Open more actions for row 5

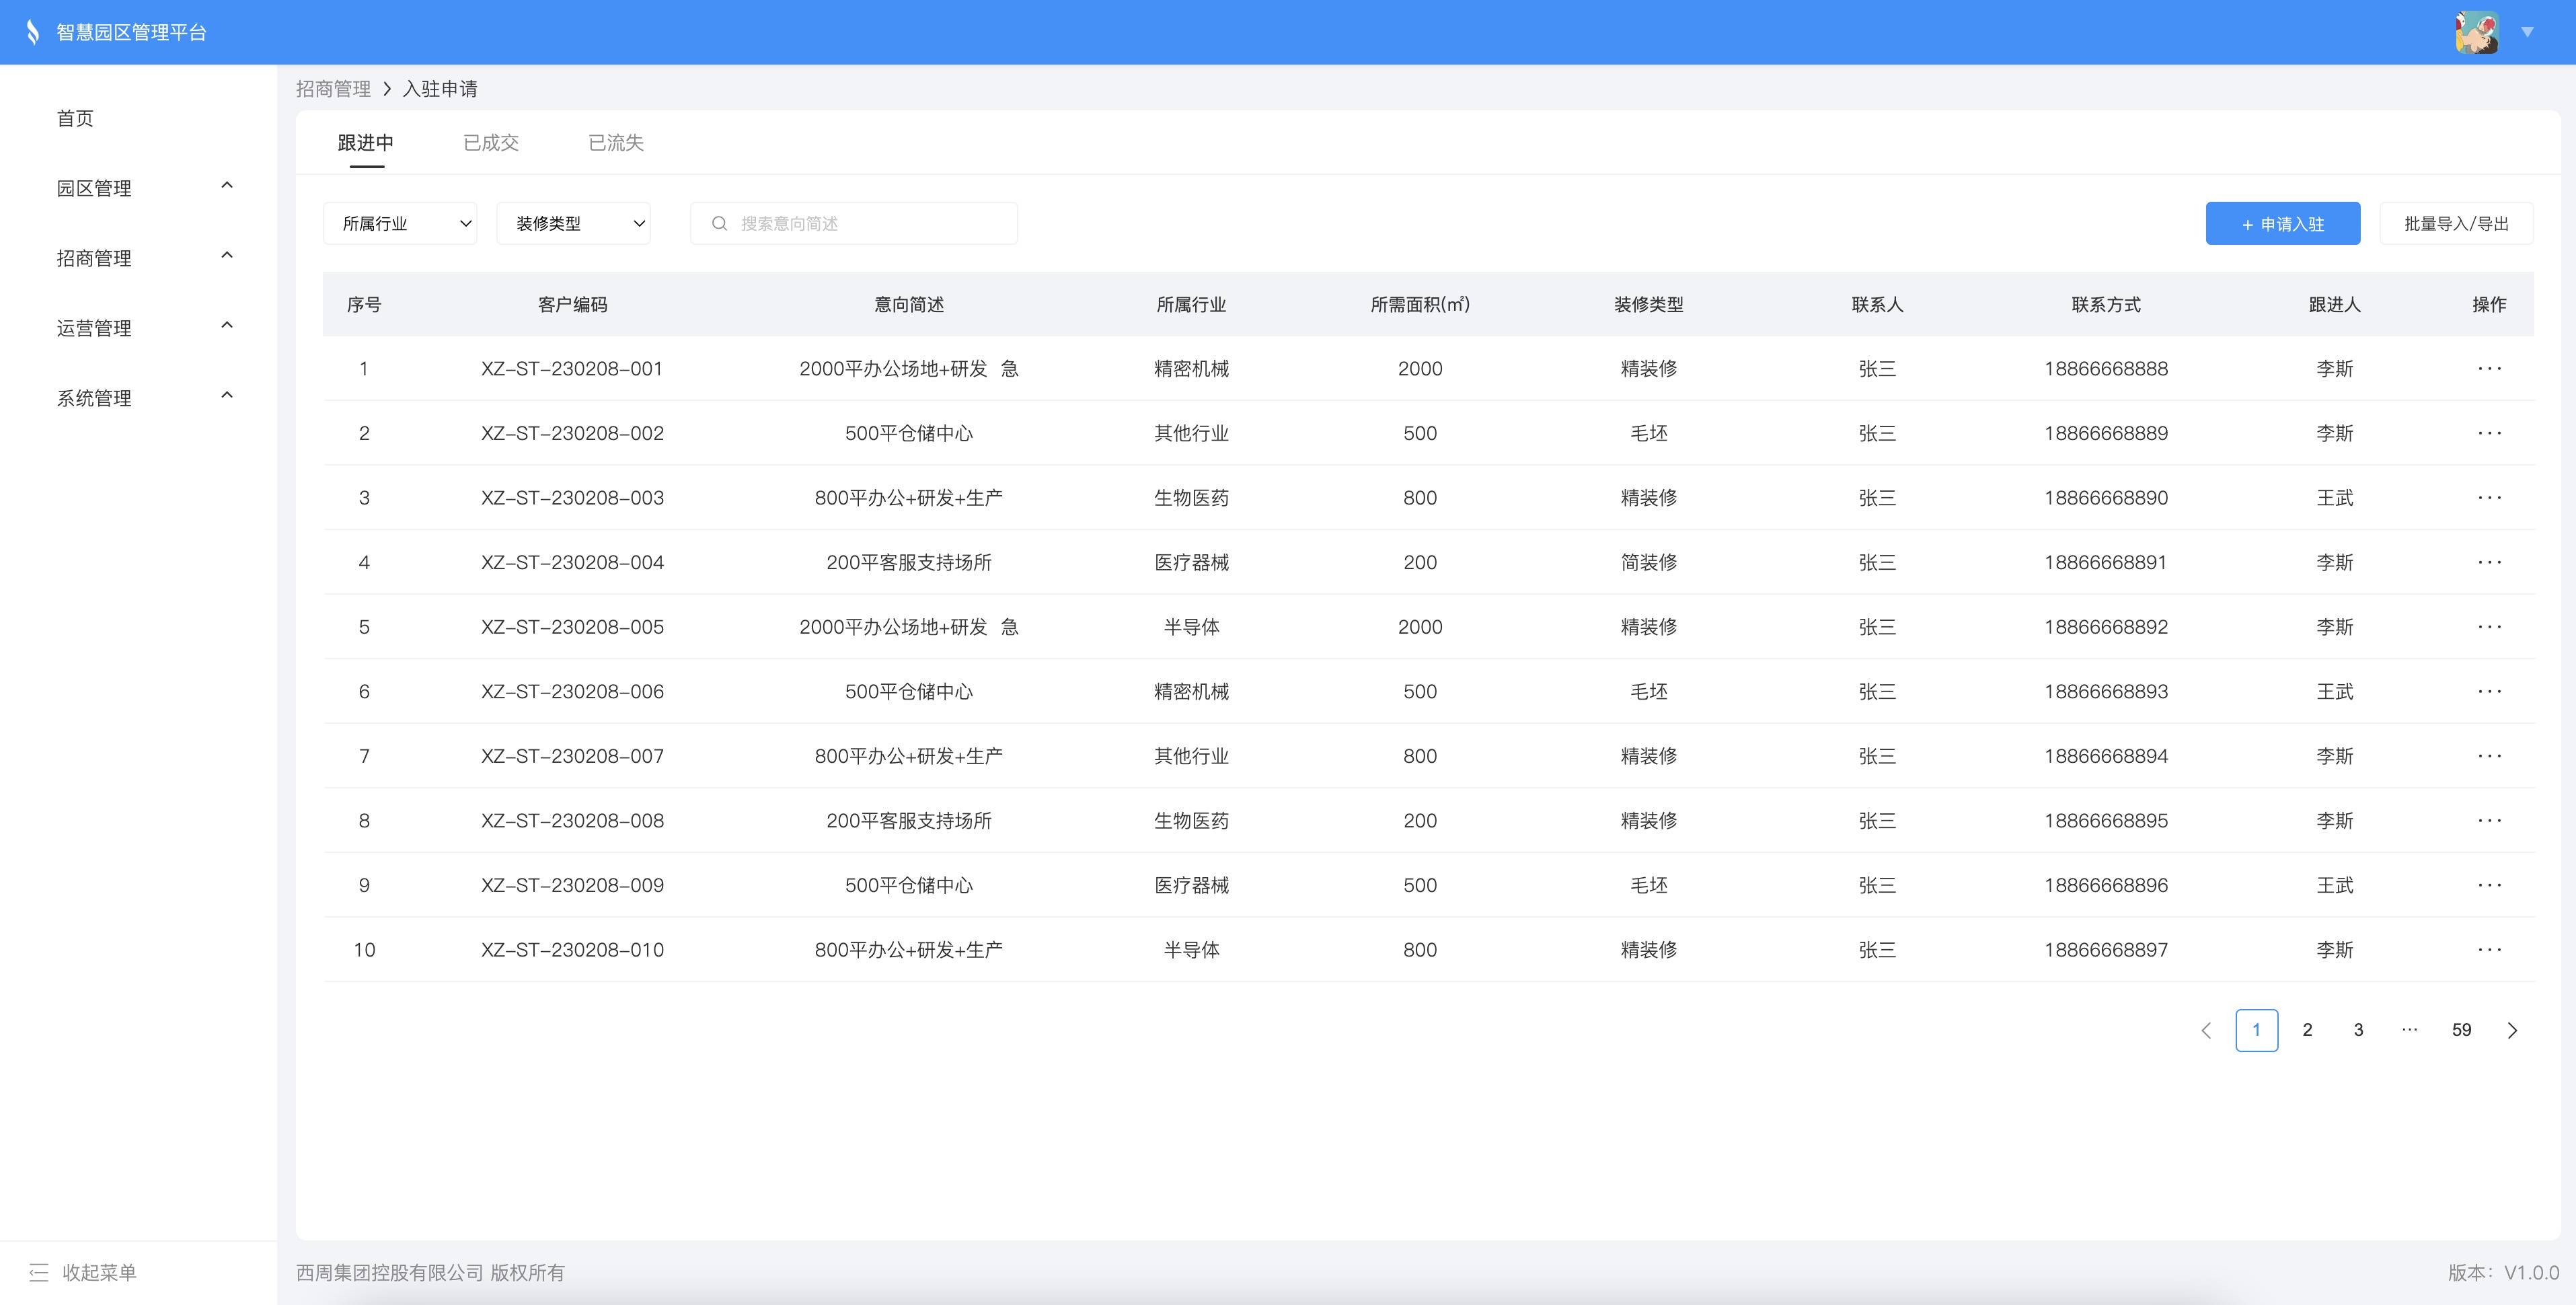[2489, 627]
